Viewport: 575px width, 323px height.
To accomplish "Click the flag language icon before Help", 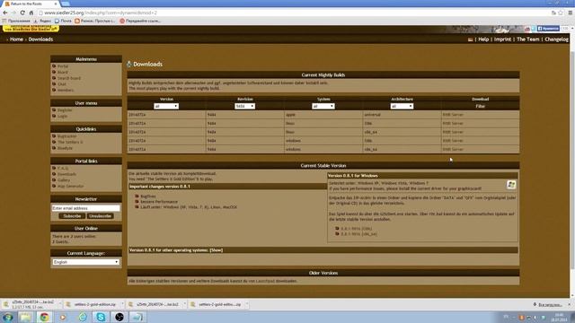I will click(470, 39).
